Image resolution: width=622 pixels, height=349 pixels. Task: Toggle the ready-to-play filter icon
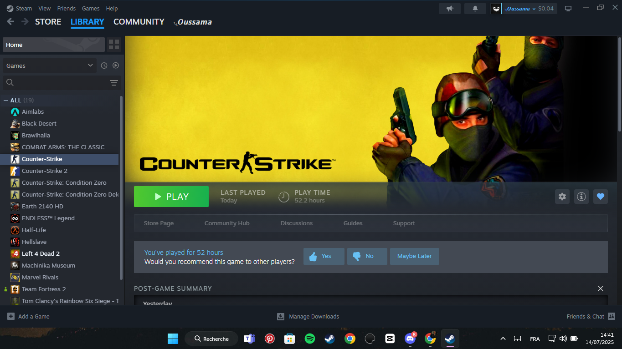pos(116,66)
